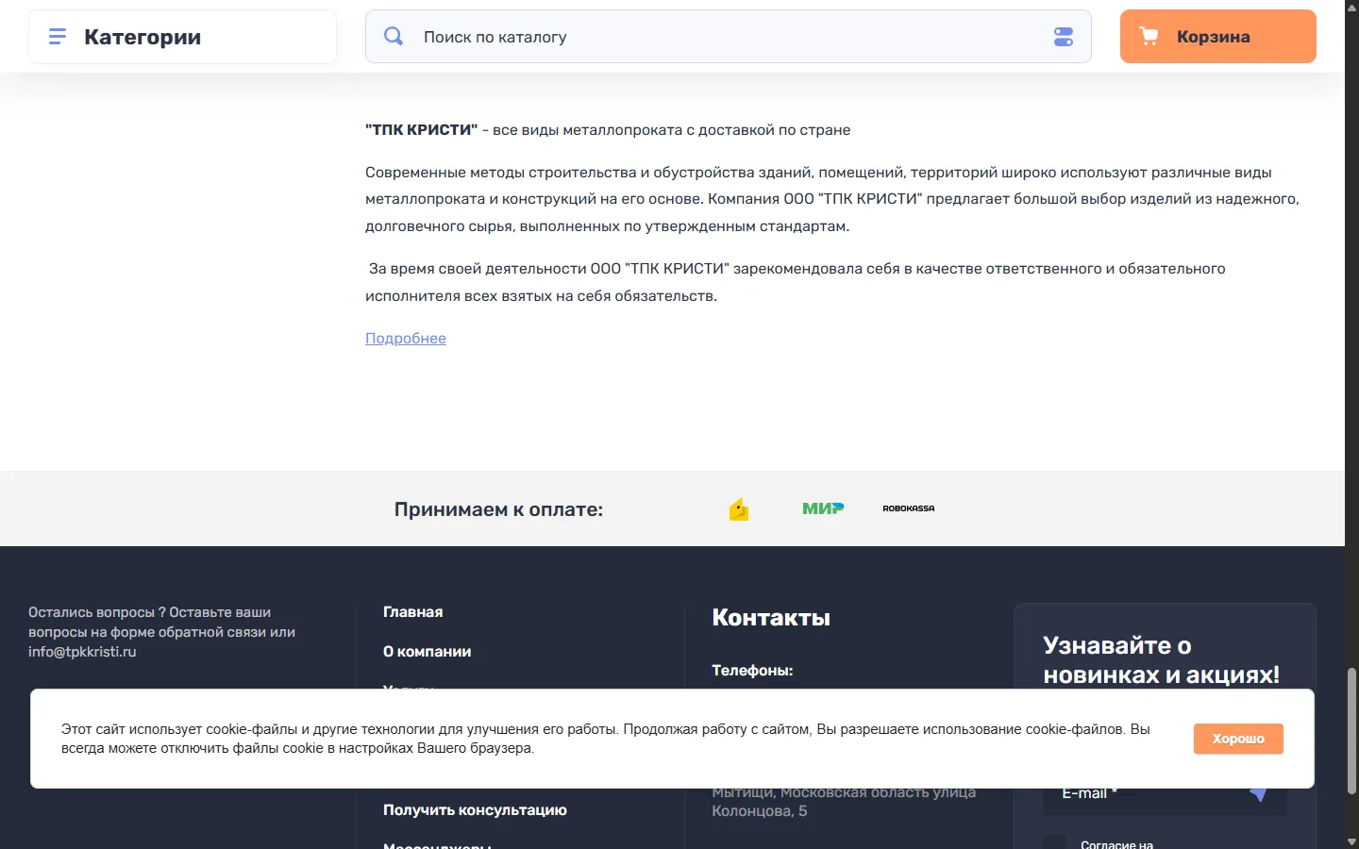Go to Главная in footer menu
1359x849 pixels.
point(412,612)
